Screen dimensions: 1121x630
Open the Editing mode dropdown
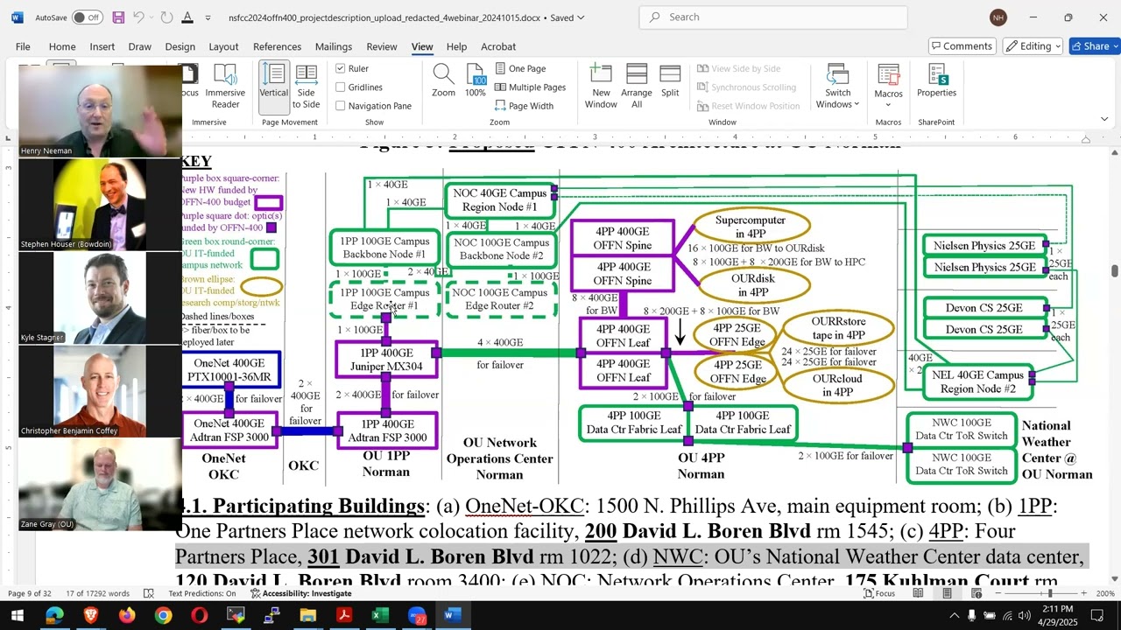point(1033,46)
